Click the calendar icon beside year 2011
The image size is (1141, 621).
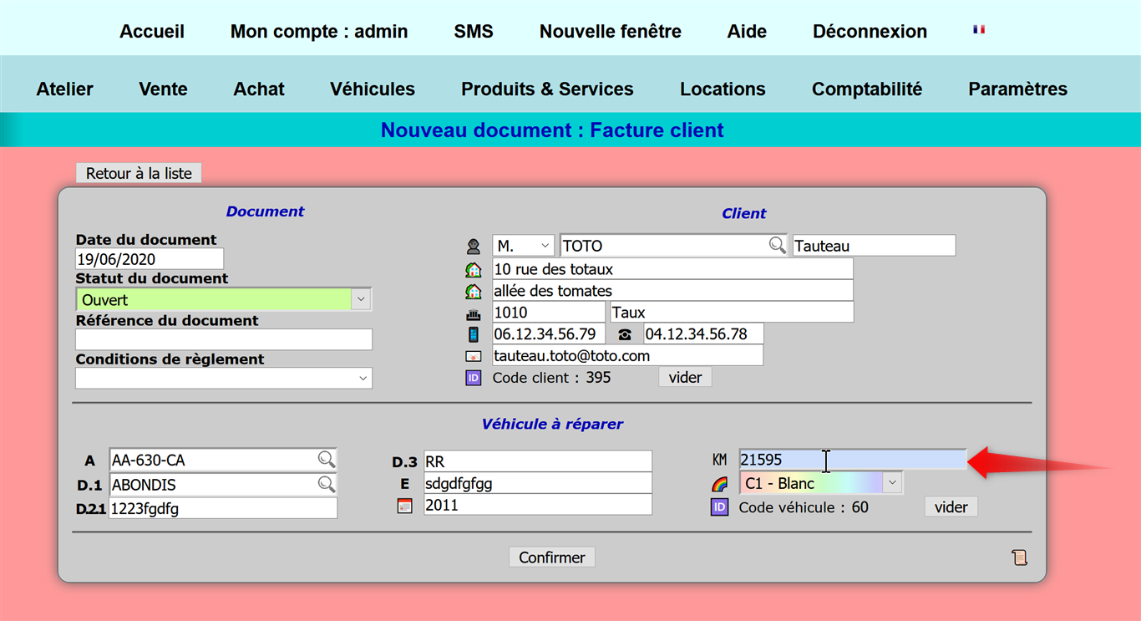point(405,506)
